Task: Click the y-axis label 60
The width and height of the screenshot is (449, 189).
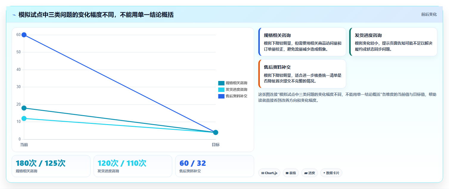Action: 18,35
